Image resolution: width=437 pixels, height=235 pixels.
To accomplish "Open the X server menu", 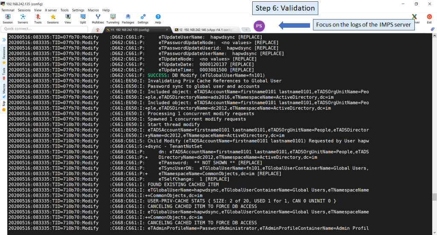I will pos(51,10).
